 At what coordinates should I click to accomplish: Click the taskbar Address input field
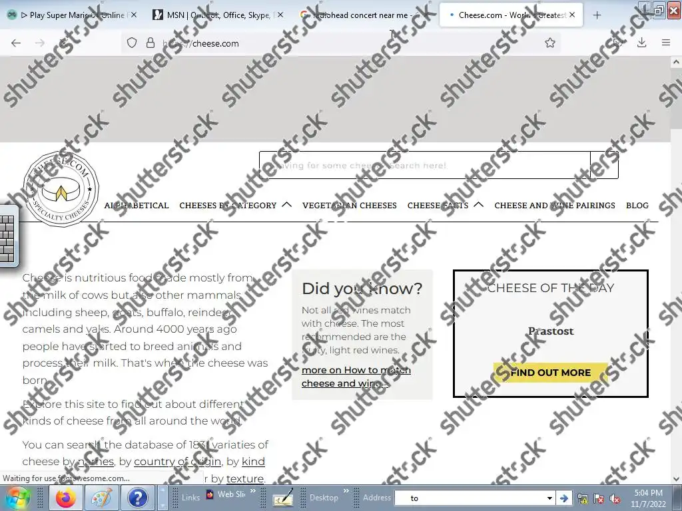point(470,498)
